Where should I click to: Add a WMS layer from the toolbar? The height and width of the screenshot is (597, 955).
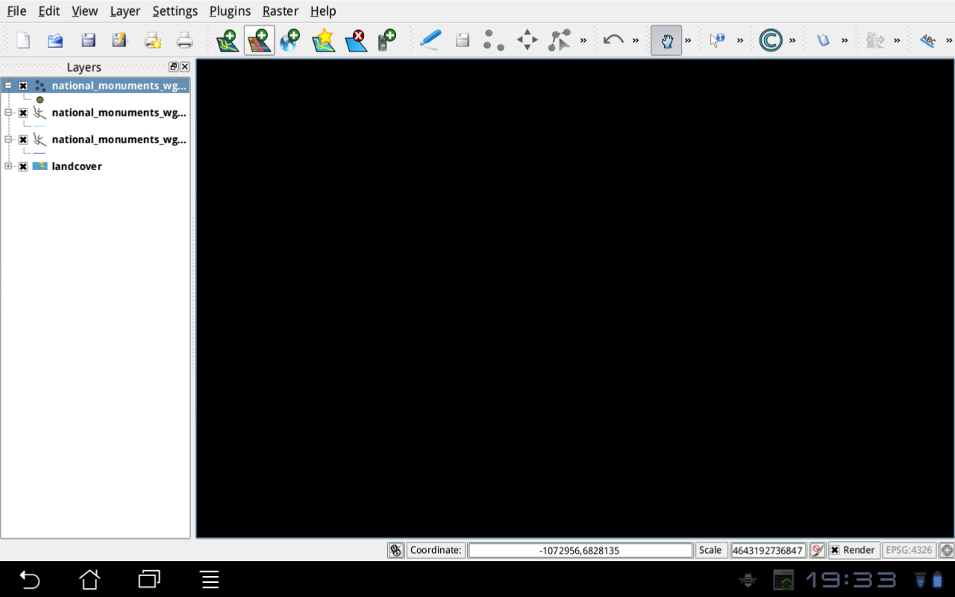tap(290, 40)
